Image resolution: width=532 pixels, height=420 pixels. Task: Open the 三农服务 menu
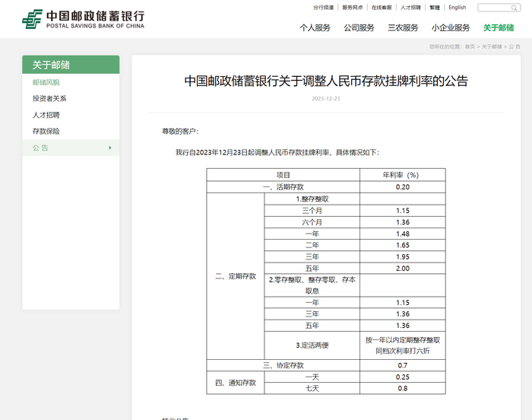403,28
